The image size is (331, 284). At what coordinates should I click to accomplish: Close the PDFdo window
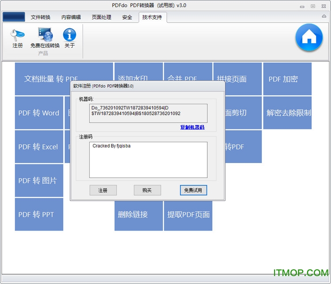[323, 6]
